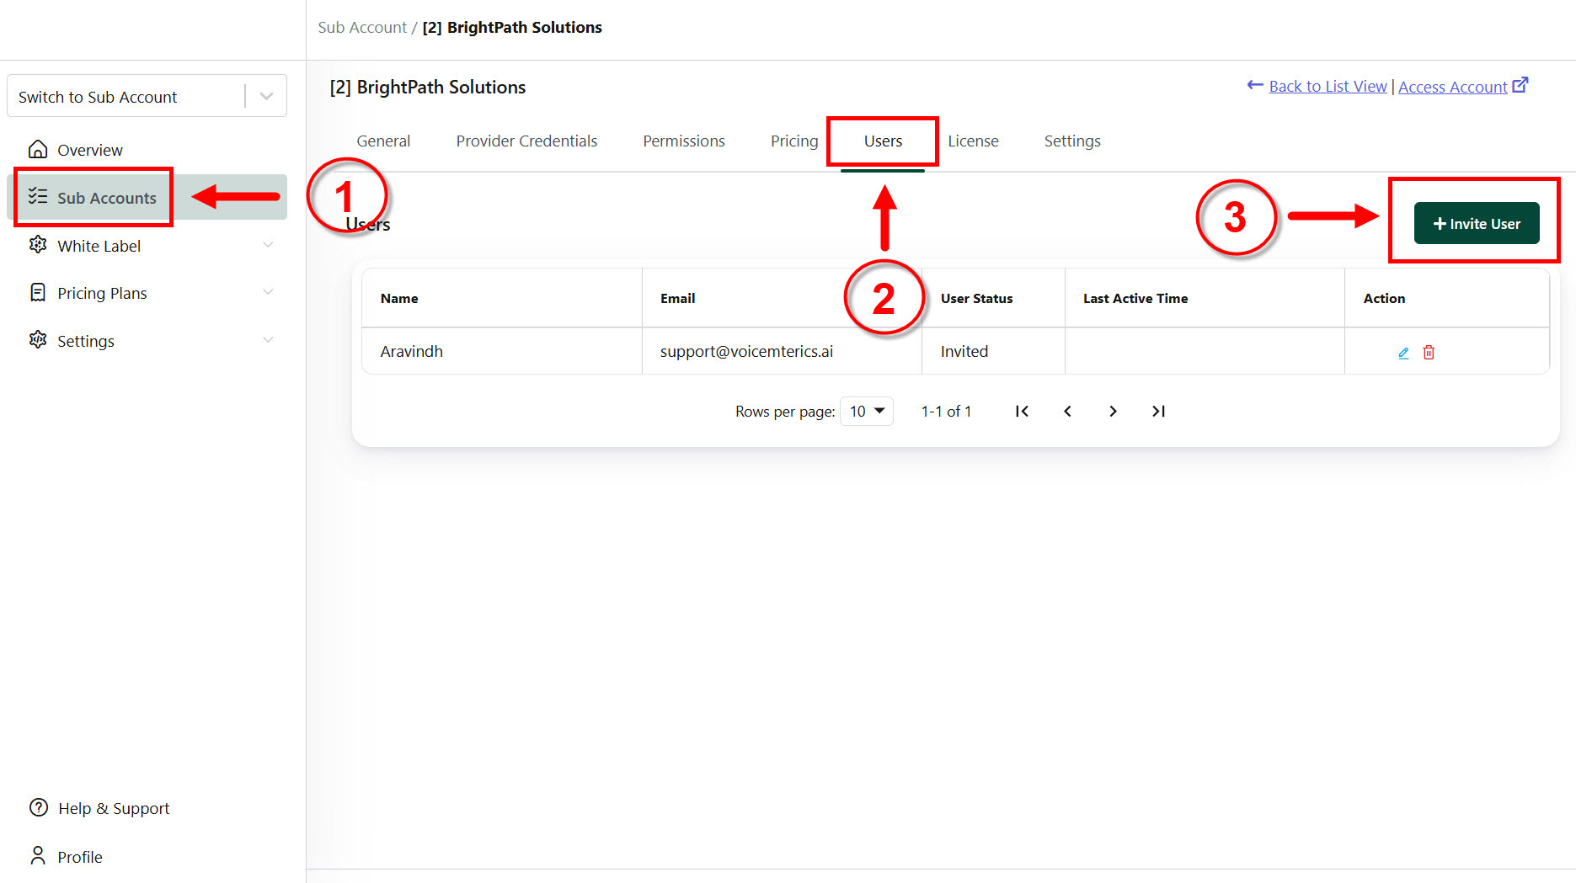
Task: Expand the sidebar Settings menu chevron
Action: click(x=268, y=340)
